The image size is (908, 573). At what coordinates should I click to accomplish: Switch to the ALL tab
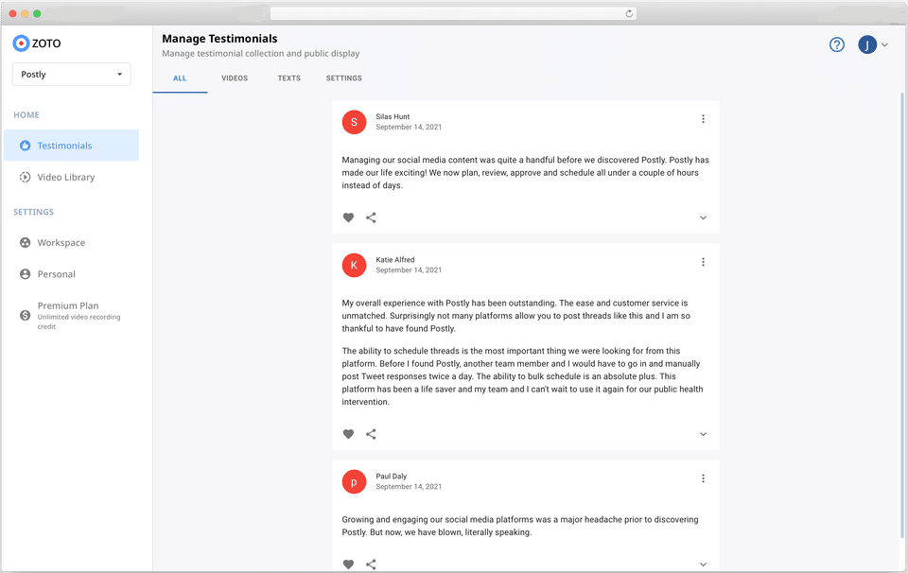click(180, 78)
